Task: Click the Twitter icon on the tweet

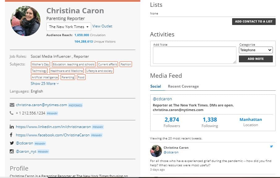Action: (271, 146)
